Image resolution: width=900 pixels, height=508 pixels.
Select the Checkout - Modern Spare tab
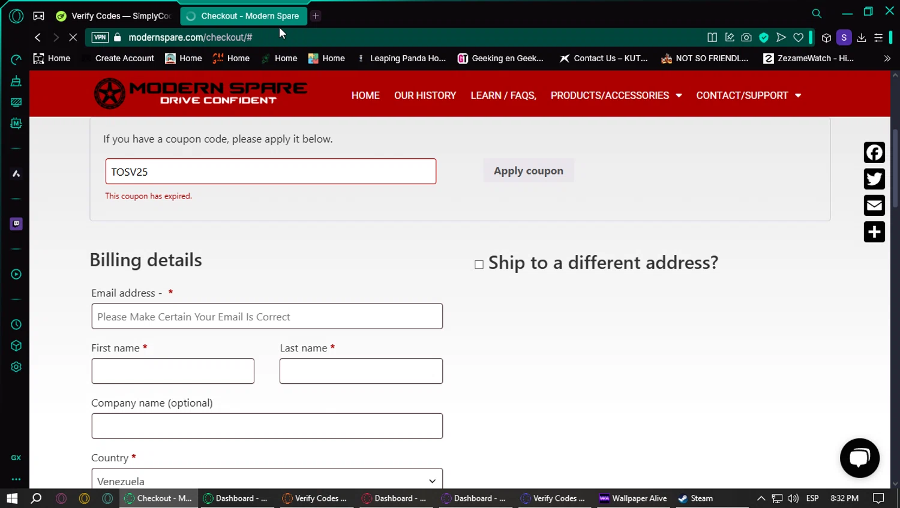244,16
